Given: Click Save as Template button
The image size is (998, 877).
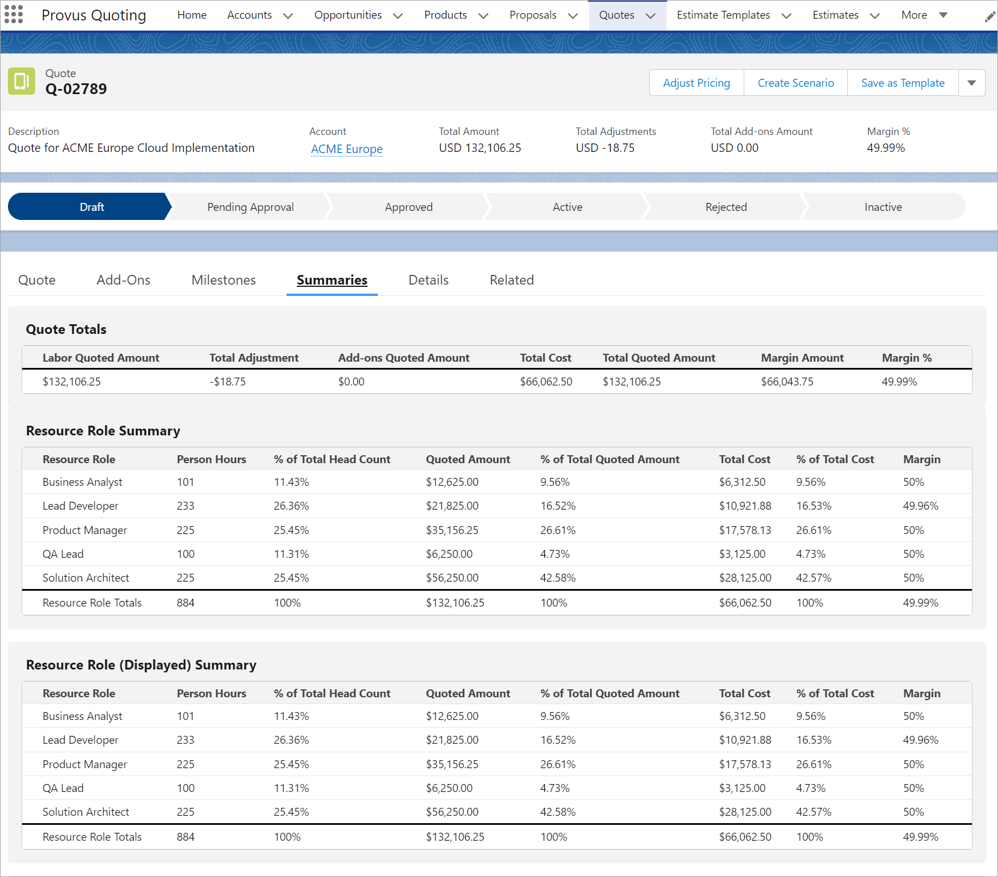Looking at the screenshot, I should coord(902,83).
